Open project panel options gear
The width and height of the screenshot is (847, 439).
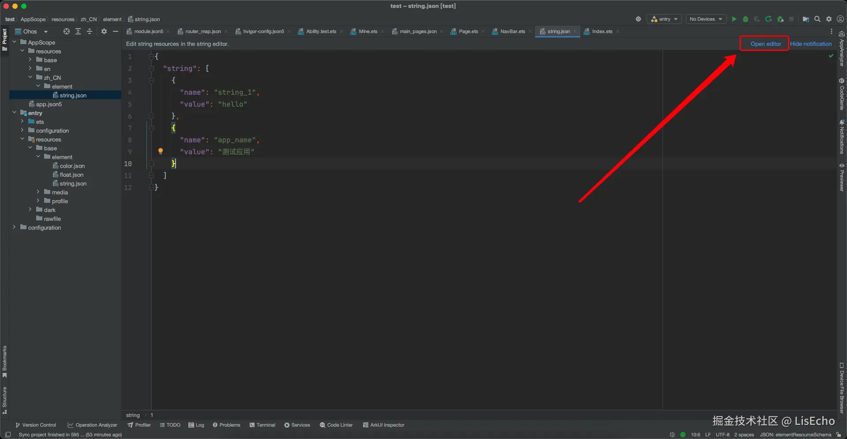tap(104, 31)
